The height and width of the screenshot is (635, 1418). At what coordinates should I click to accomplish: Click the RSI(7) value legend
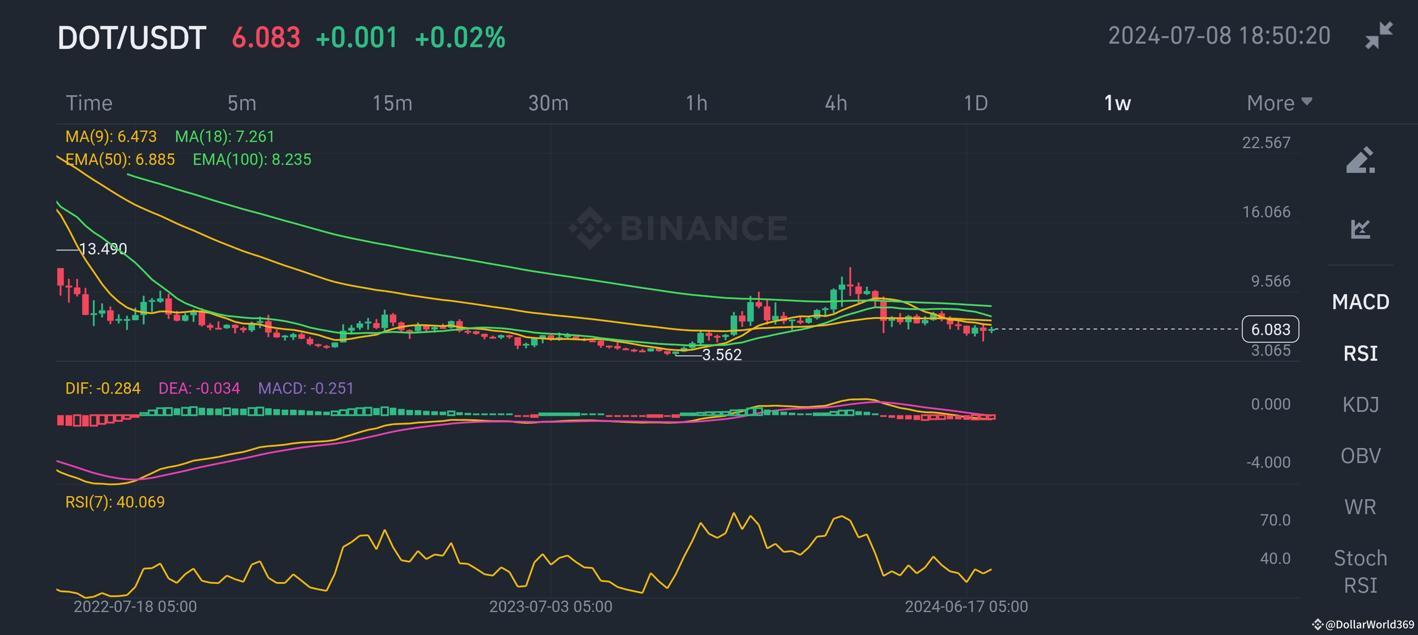pyautogui.click(x=115, y=502)
